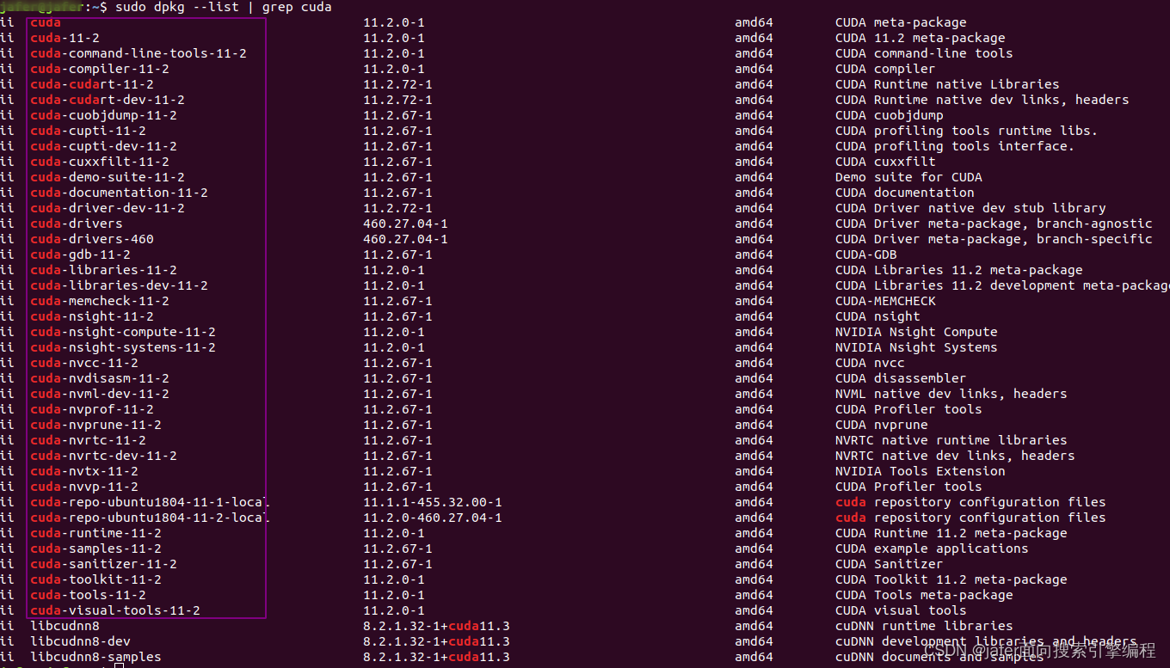This screenshot has width=1170, height=668.
Task: Click description 'cuDNN runtime libraries'
Action: [x=924, y=626]
